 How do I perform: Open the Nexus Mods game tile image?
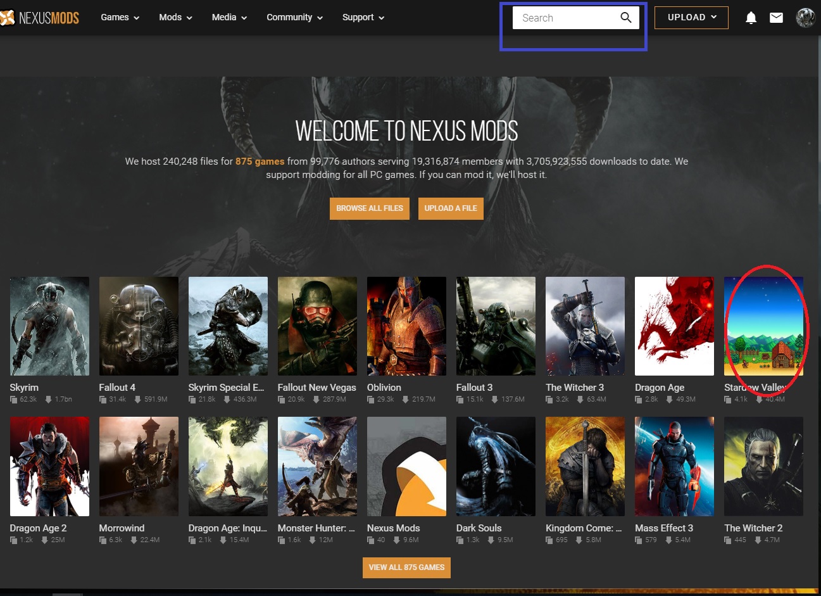click(406, 466)
